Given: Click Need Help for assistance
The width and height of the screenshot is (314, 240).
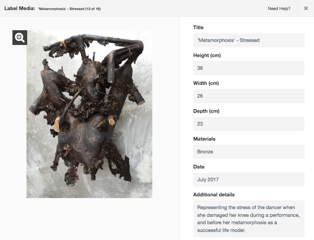Looking at the screenshot, I should 279,9.
